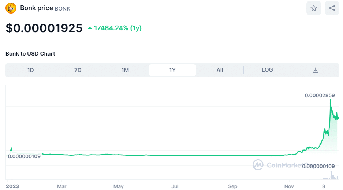Click the Bonk price heading
The image size is (343, 190).
[37, 8]
